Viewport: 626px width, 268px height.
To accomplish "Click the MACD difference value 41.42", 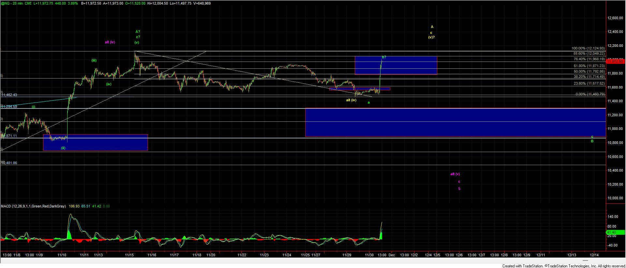I will coord(97,206).
